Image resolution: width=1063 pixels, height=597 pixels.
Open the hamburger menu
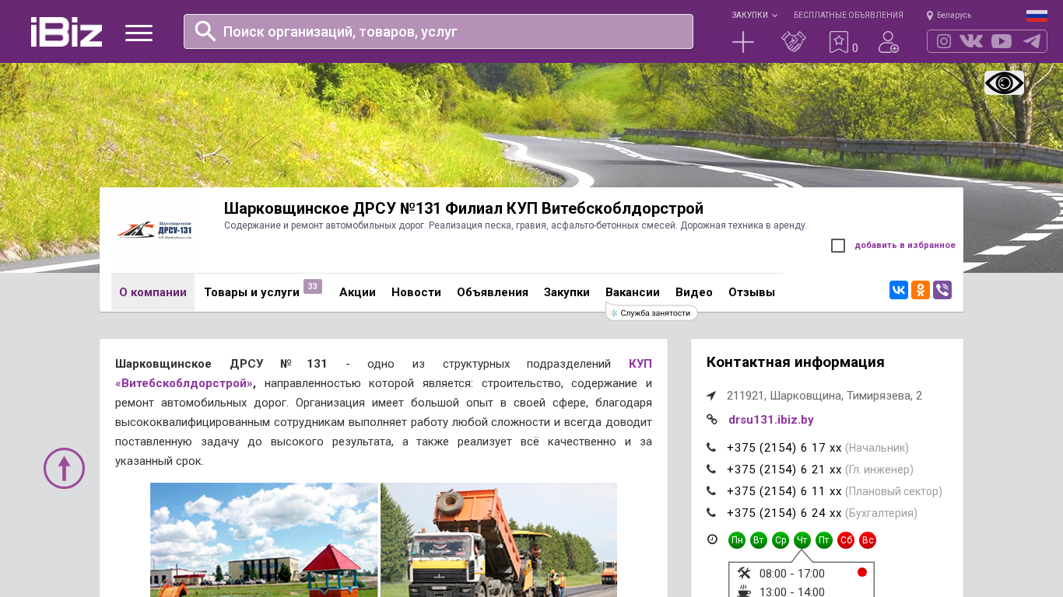tap(139, 33)
